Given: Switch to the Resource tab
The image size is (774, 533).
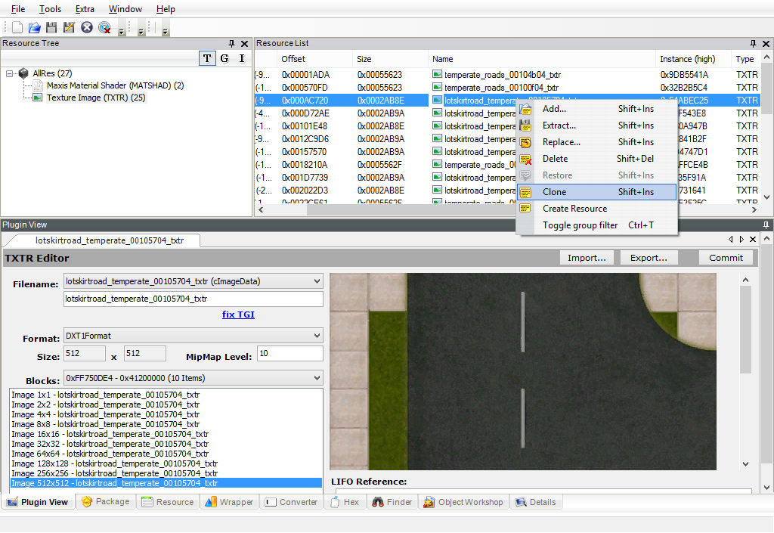Looking at the screenshot, I should pos(168,502).
